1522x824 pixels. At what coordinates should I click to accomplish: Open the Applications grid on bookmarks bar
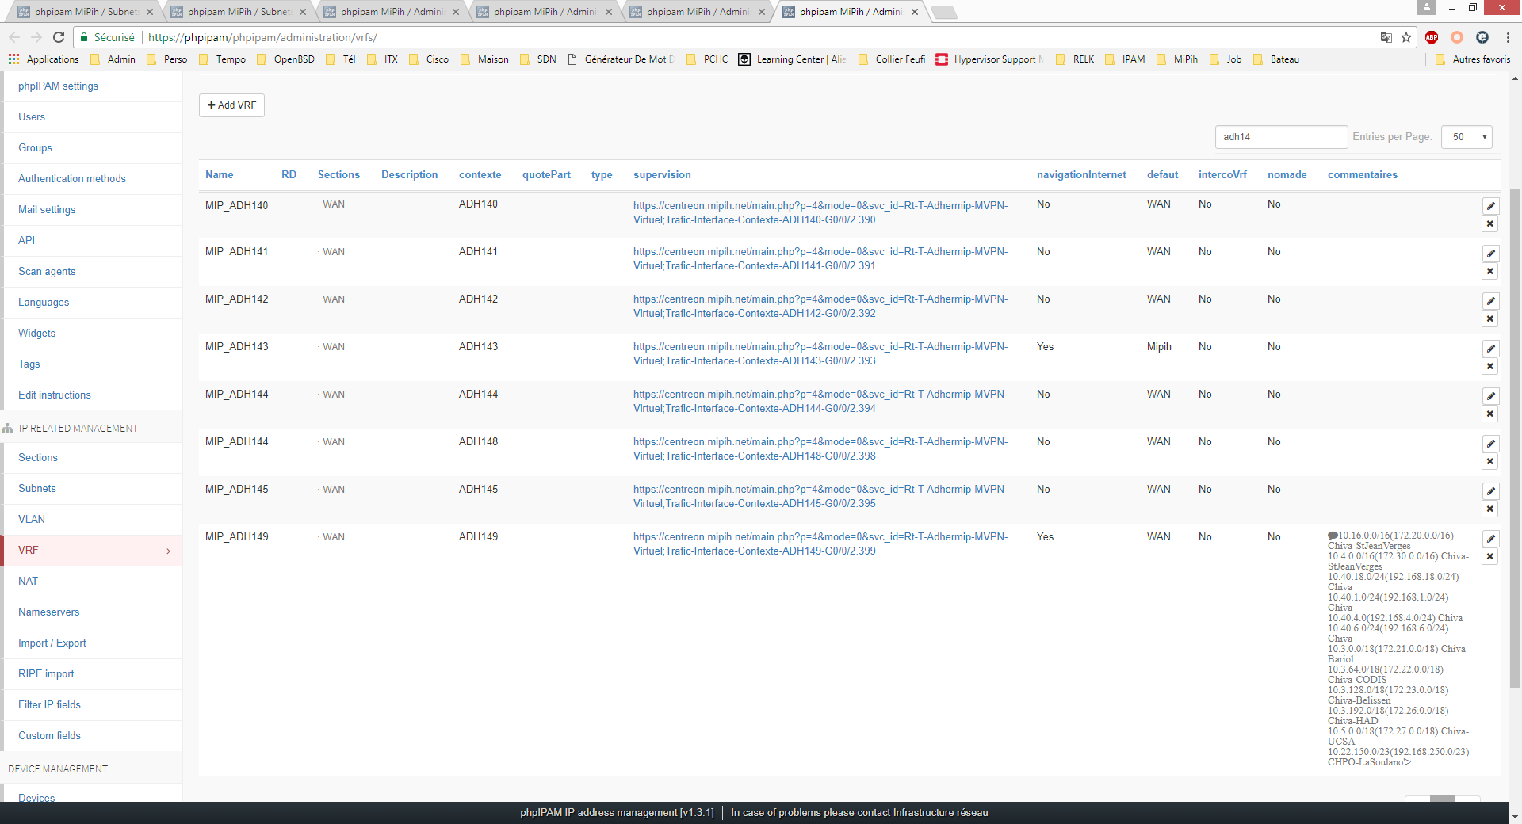pyautogui.click(x=13, y=59)
